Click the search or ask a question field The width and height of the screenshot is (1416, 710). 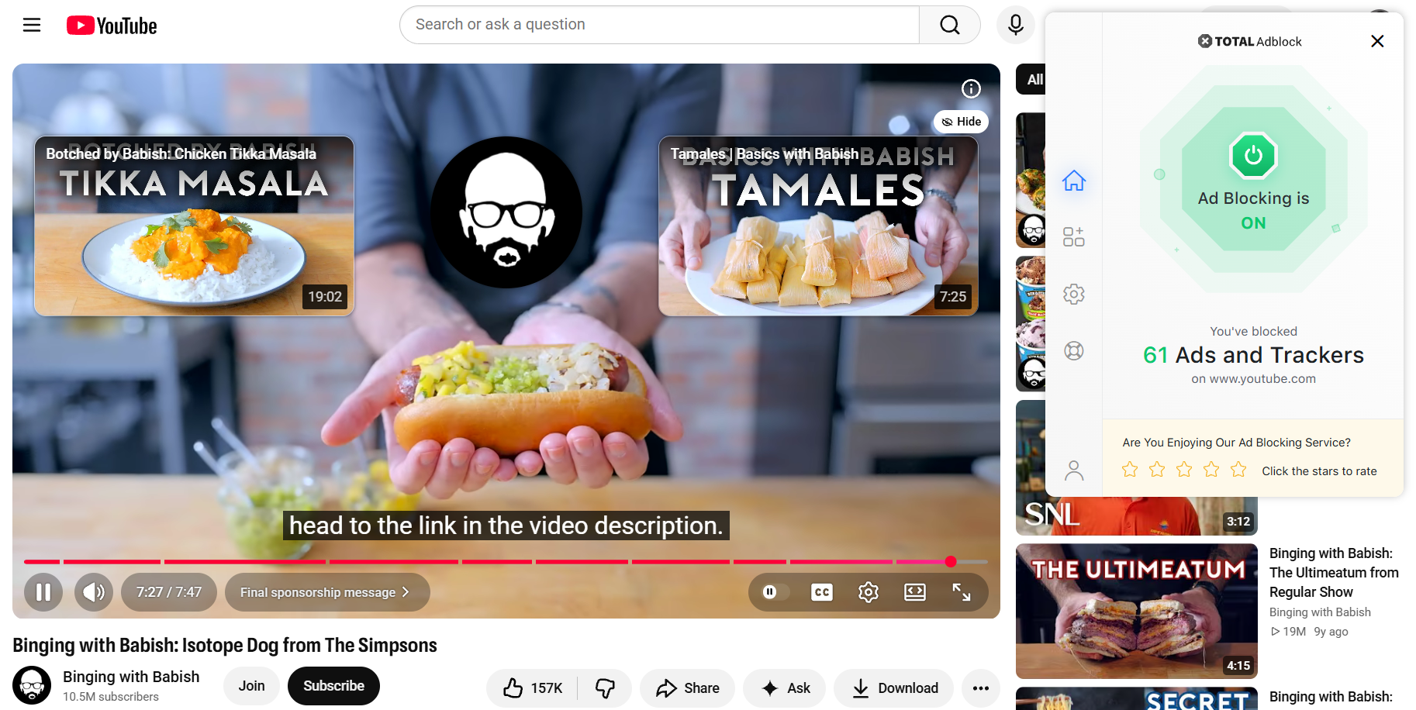[659, 25]
